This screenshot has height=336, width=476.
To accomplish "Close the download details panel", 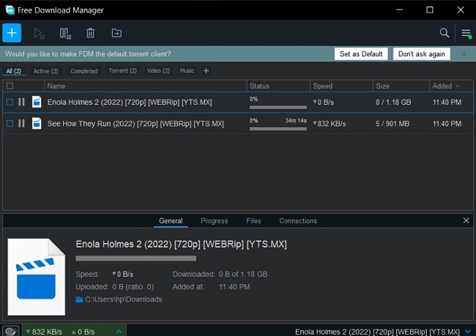I will [x=466, y=220].
